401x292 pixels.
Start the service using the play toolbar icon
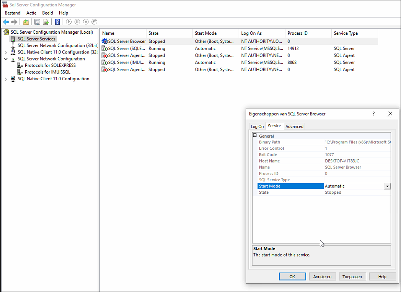click(x=69, y=22)
